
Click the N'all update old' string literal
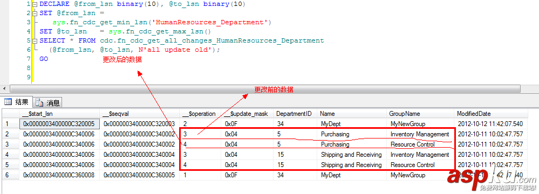point(175,50)
